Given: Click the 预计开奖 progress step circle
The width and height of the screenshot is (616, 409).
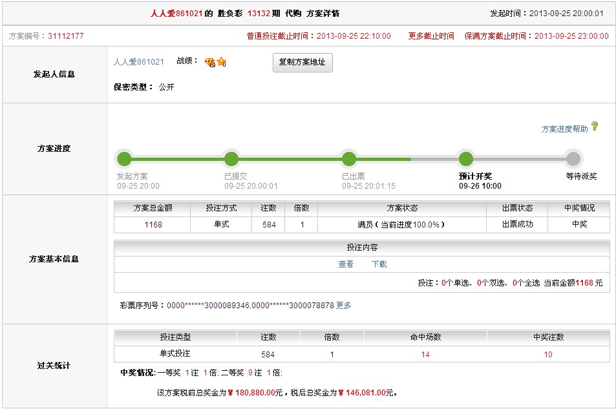Looking at the screenshot, I should click(465, 159).
